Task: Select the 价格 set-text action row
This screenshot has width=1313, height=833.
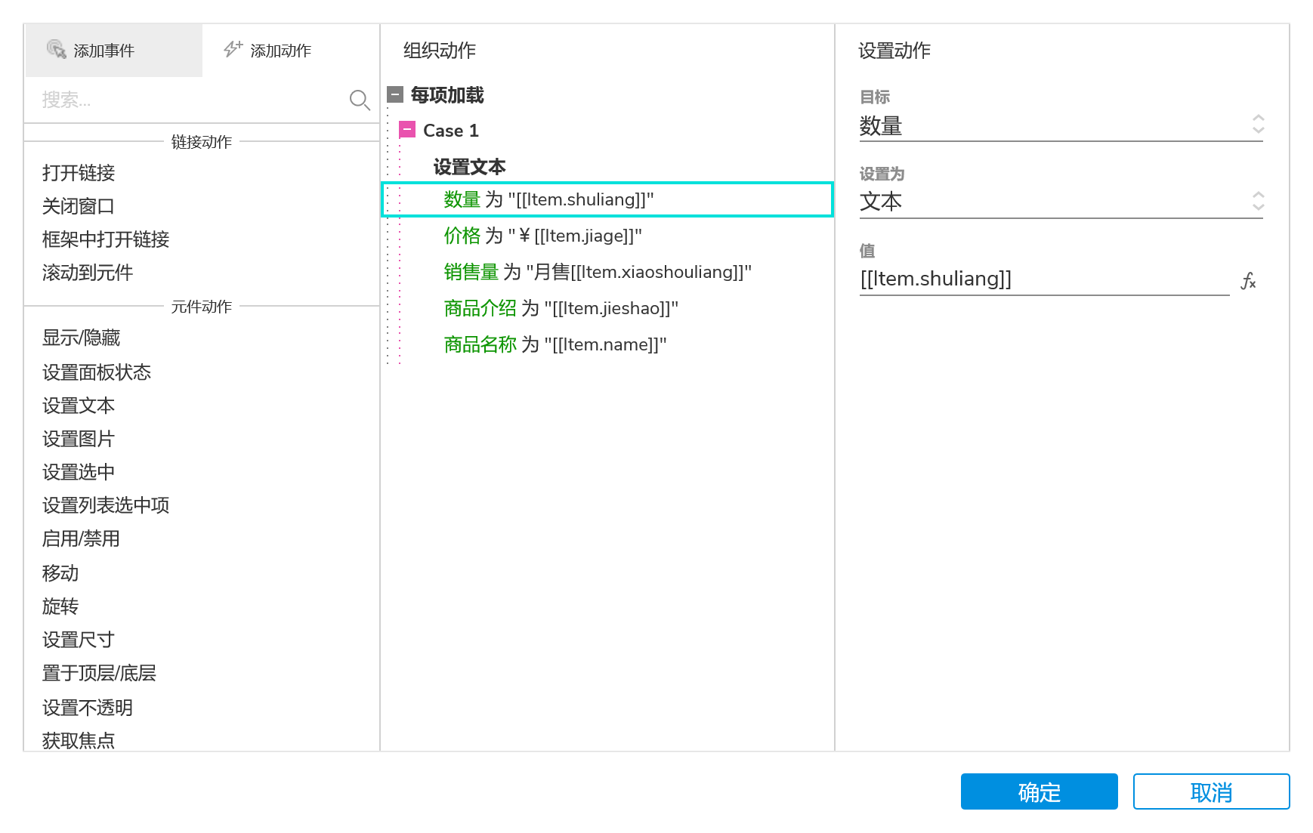Action: coord(542,236)
